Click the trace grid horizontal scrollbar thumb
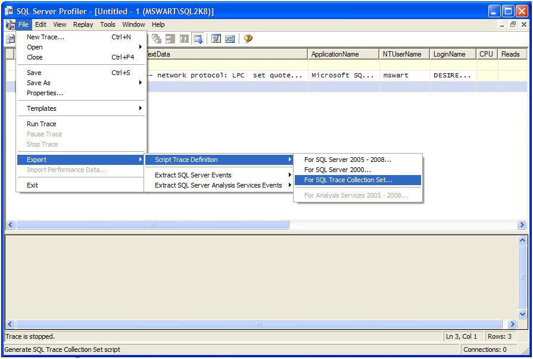This screenshot has height=359, width=533. (x=152, y=224)
